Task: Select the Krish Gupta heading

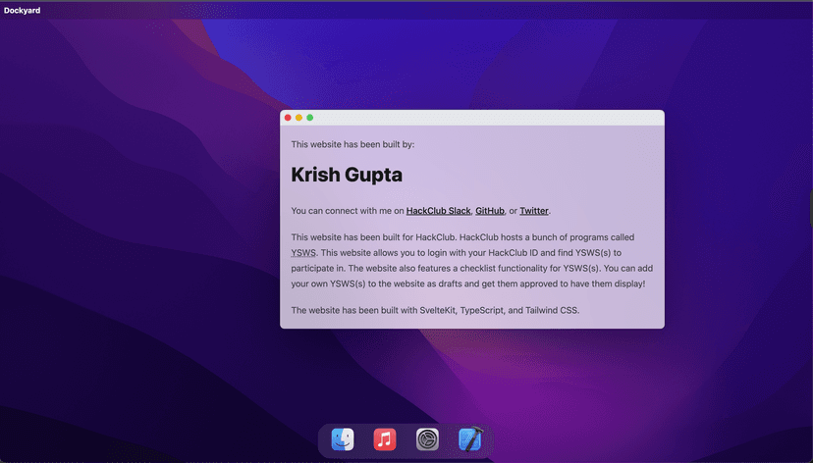Action: (347, 176)
